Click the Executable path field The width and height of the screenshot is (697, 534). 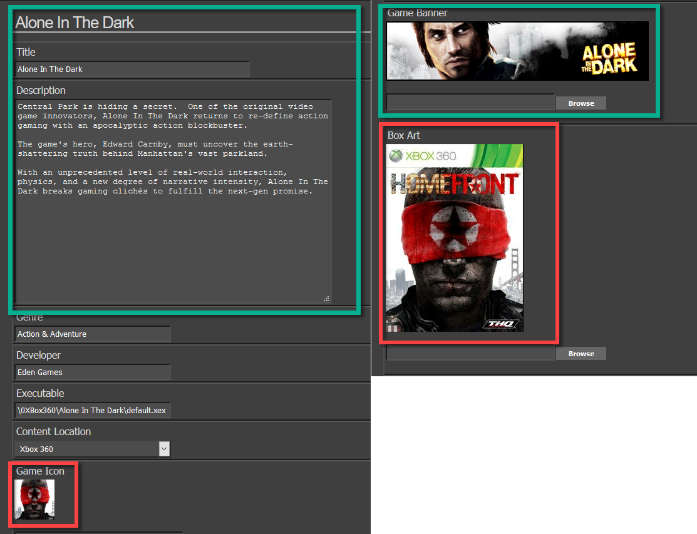pos(93,411)
